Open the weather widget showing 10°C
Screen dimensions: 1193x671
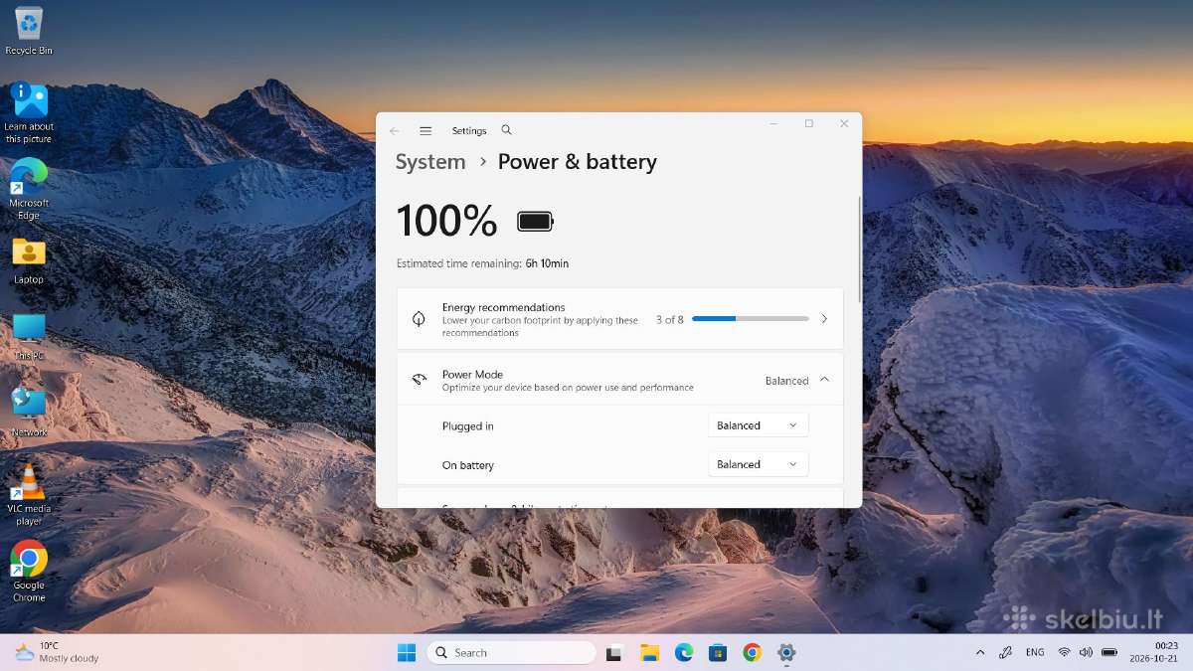[57, 652]
